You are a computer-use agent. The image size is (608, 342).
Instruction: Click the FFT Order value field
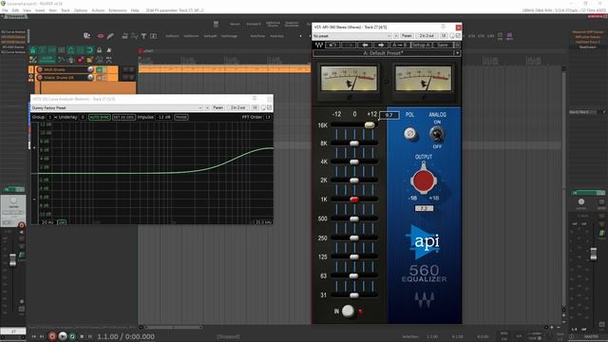tap(268, 117)
